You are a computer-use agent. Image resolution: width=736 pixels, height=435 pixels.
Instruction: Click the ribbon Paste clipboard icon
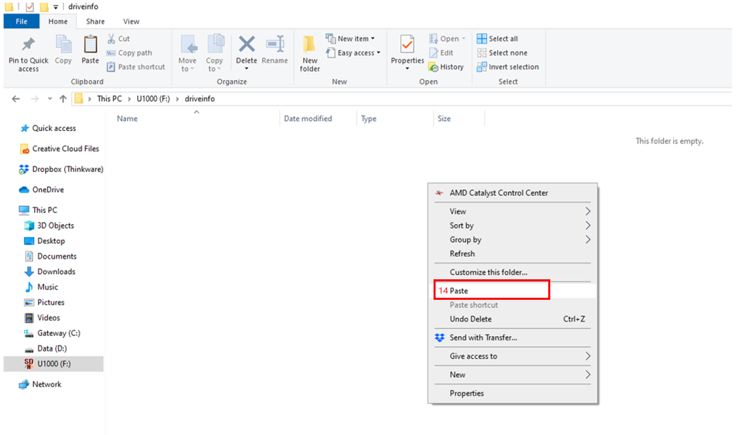click(x=90, y=44)
